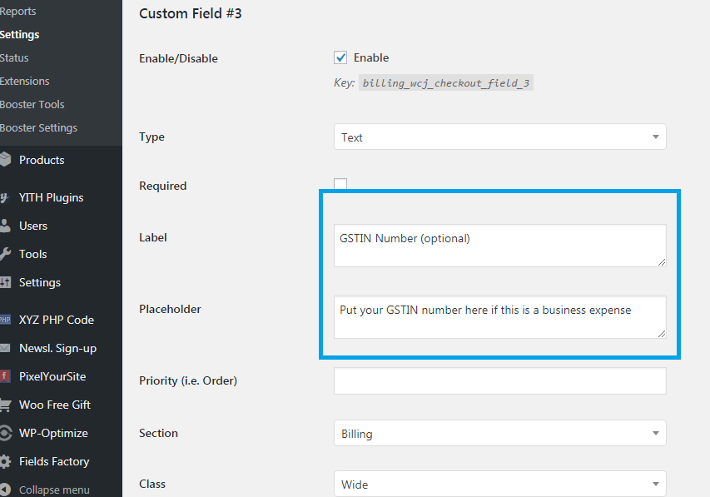Click the Priority (i.e. Order) input field
710x497 pixels.
pyautogui.click(x=500, y=381)
